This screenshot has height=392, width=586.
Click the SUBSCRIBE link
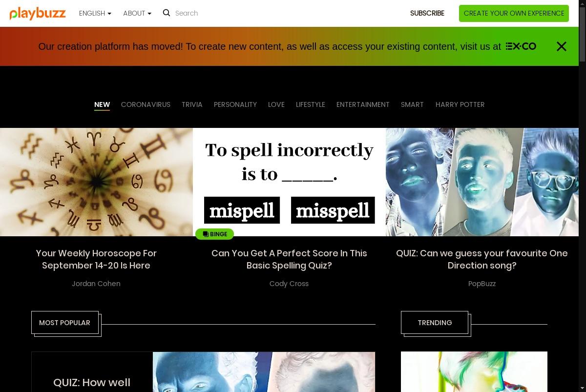click(427, 13)
